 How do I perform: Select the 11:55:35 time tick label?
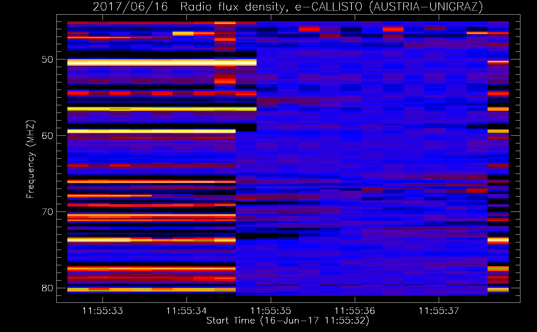pos(271,311)
